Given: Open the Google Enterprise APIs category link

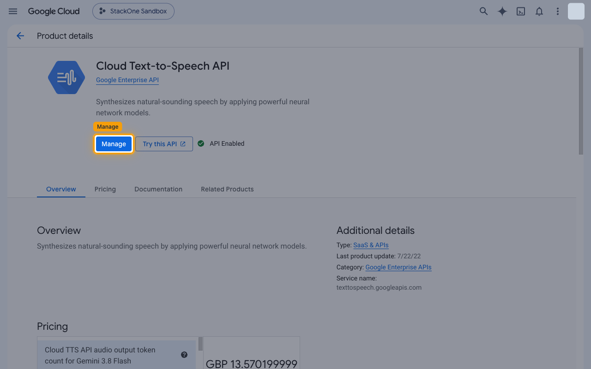Looking at the screenshot, I should [398, 267].
